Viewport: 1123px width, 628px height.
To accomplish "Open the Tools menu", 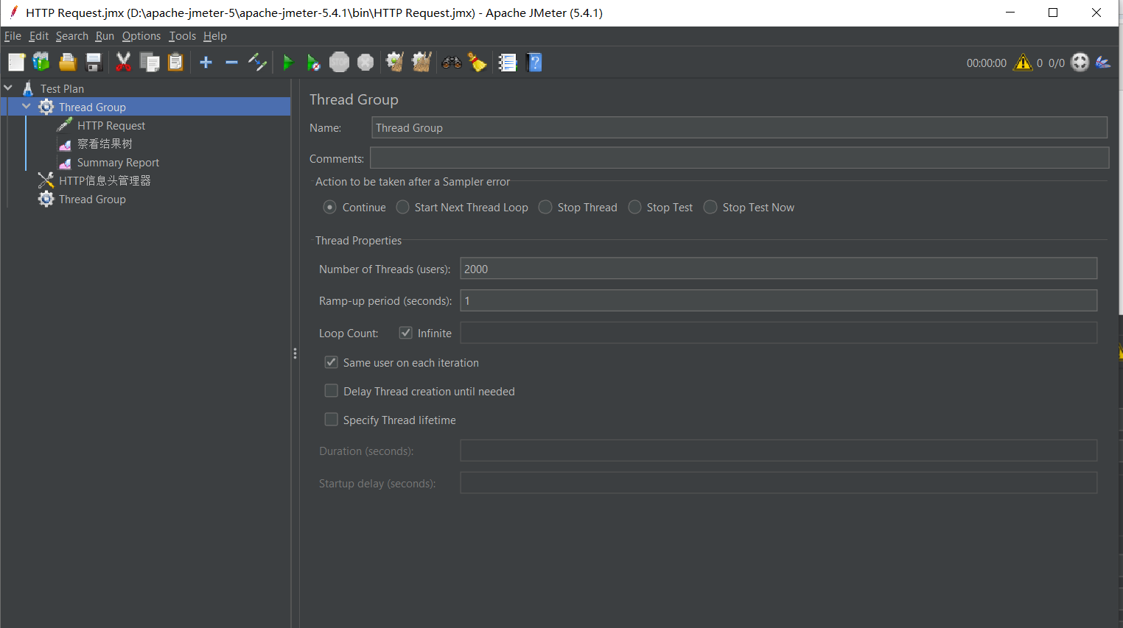I will pos(183,36).
